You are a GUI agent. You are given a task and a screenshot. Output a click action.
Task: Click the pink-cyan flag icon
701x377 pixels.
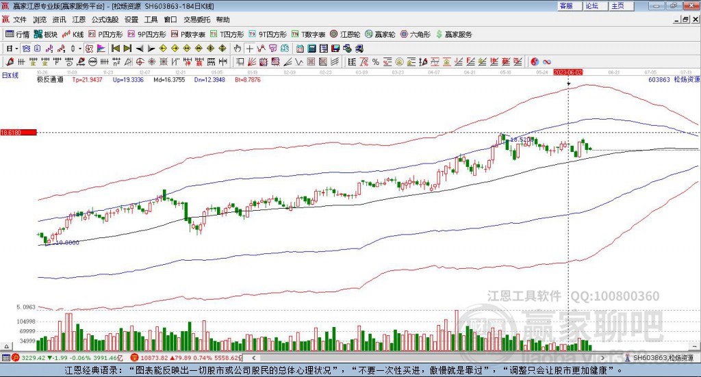(101, 49)
